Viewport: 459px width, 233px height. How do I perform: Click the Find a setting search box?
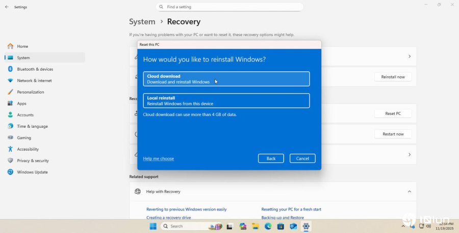[229, 7]
